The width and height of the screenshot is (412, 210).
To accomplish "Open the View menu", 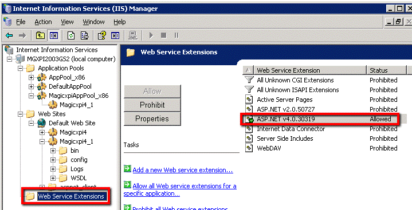I will pyautogui.click(x=67, y=22).
